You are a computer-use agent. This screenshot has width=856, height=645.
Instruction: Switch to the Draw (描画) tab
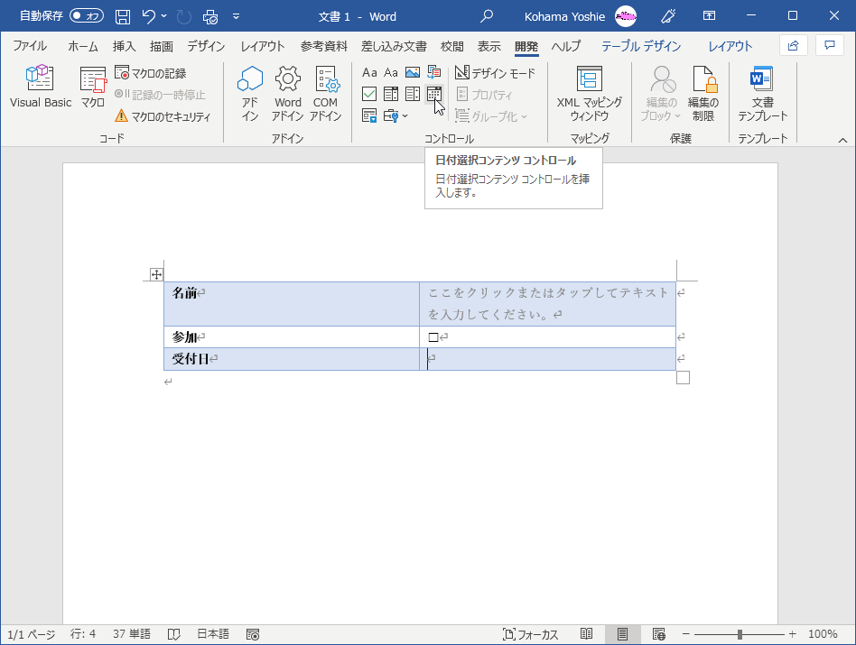pos(161,46)
